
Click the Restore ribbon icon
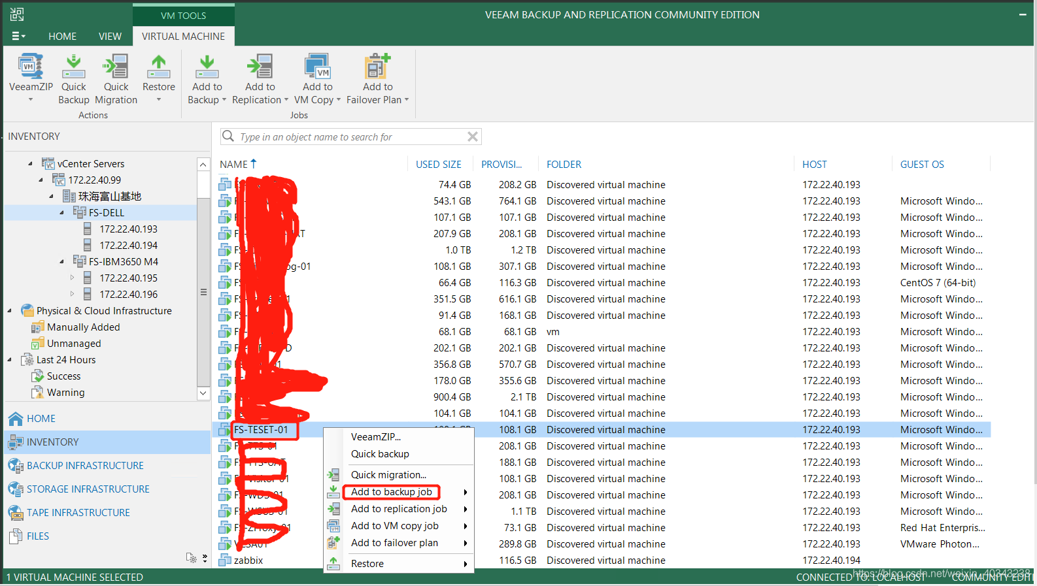click(158, 67)
